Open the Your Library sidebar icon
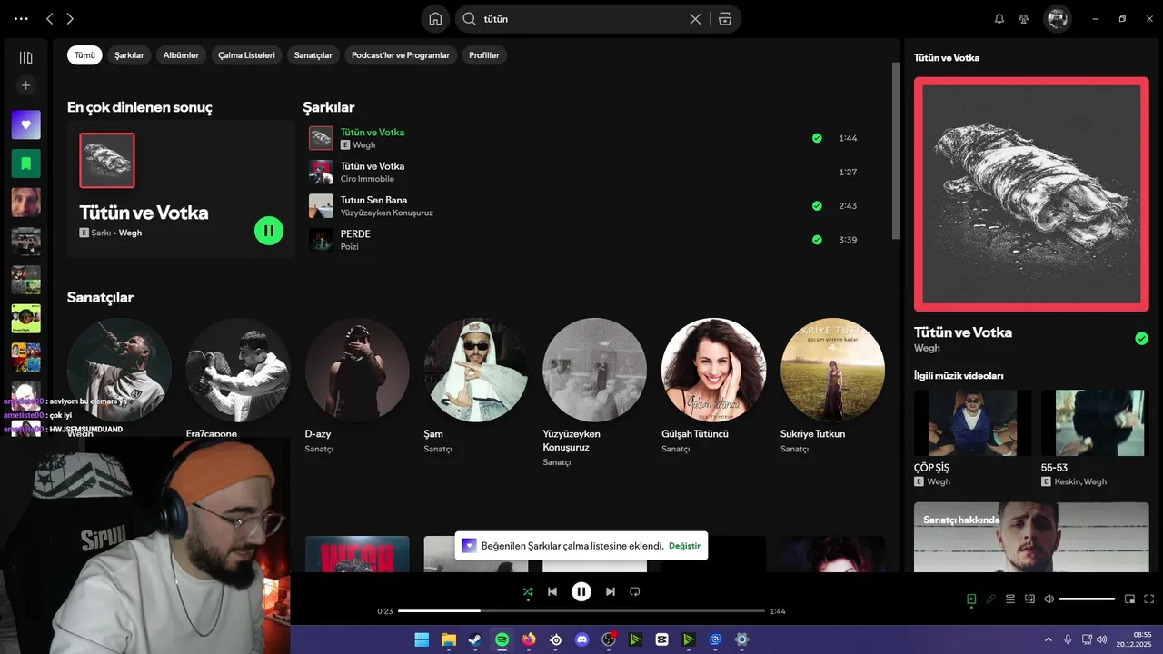This screenshot has width=1163, height=654. (25, 57)
